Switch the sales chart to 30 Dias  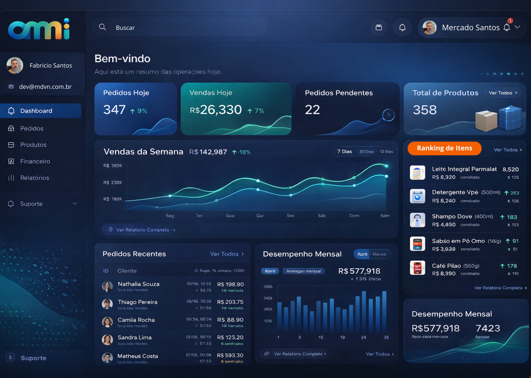(x=366, y=151)
